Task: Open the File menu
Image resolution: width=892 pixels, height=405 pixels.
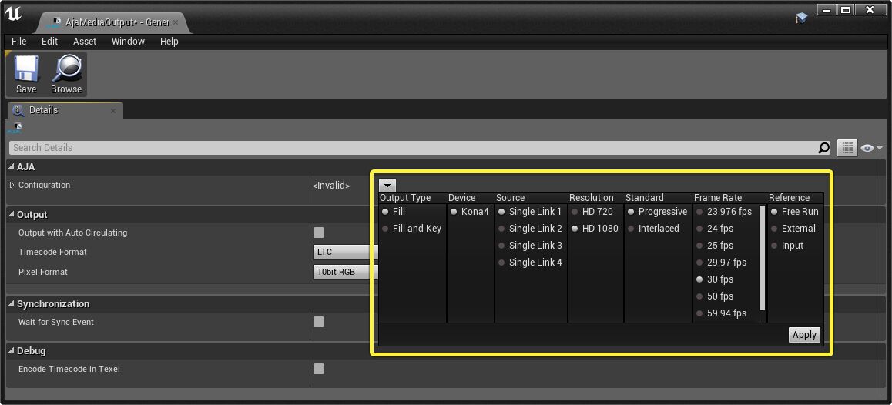Action: coord(18,42)
